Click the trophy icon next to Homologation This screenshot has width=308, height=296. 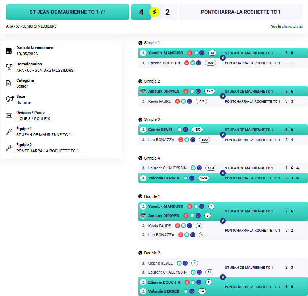pyautogui.click(x=9, y=67)
